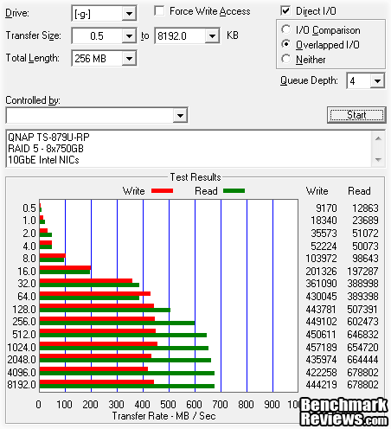Click the Write value 201326 for 16.0 KB
The height and width of the screenshot is (429, 391).
[x=321, y=272]
